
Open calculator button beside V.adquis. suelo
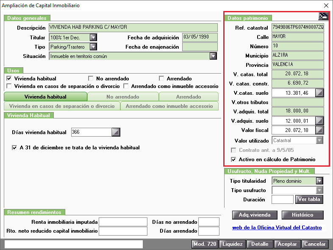coord(319,121)
